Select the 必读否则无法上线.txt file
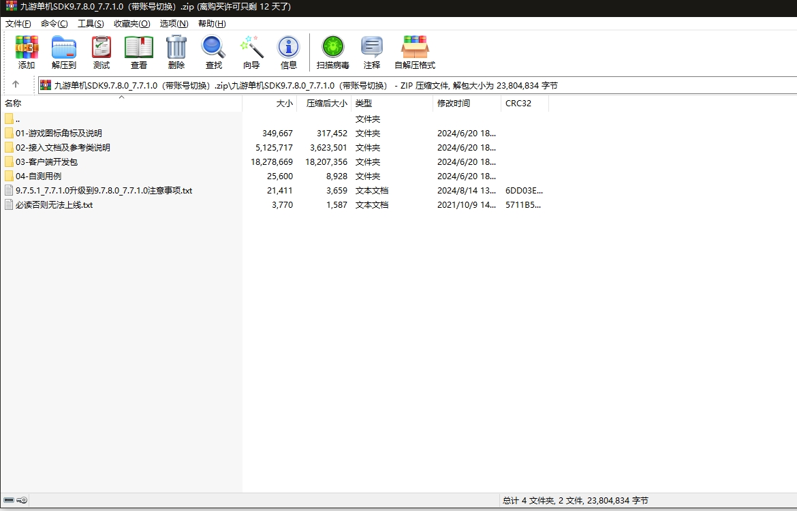The image size is (797, 511). pyautogui.click(x=54, y=205)
